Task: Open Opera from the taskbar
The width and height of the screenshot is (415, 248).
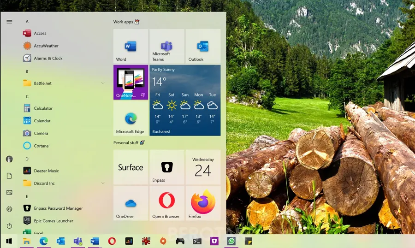Action: [x=112, y=241]
